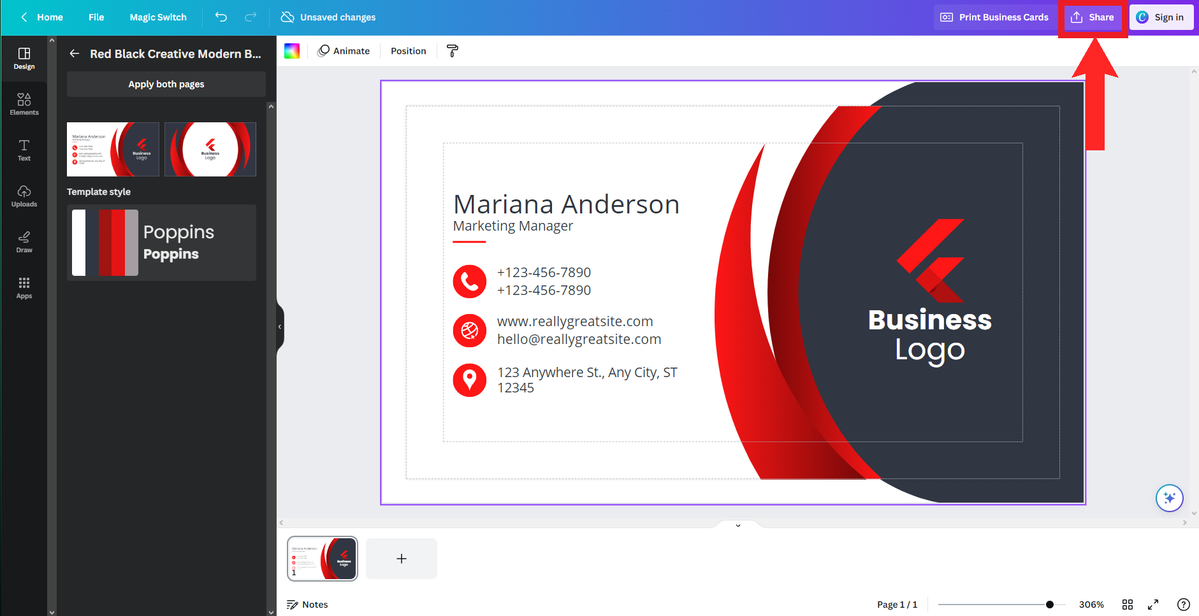
Task: Open the zoom percentage 306% menu
Action: 1091,605
